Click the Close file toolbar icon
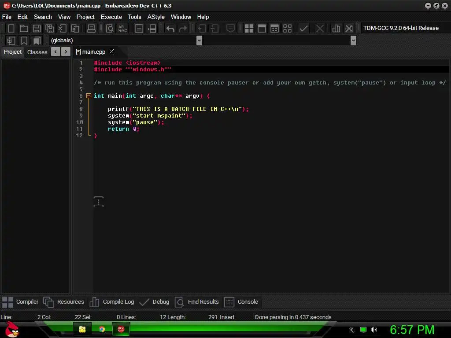 (62, 29)
